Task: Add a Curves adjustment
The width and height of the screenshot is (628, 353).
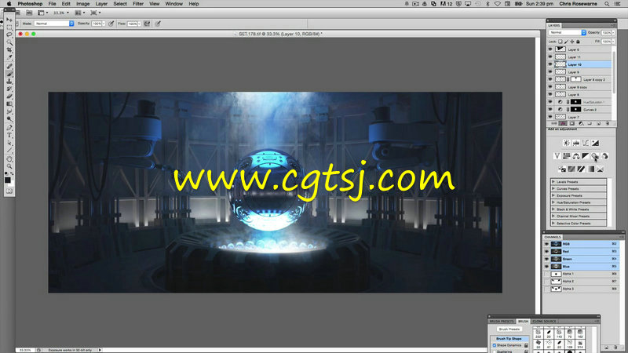Action: coord(586,143)
